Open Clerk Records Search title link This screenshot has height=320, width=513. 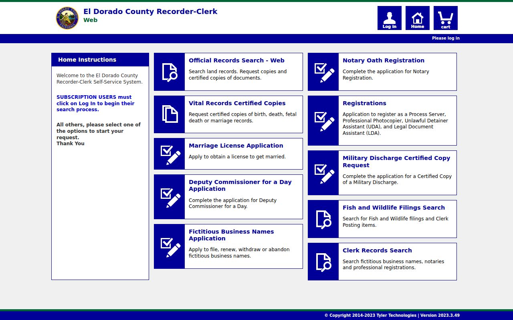pos(377,250)
